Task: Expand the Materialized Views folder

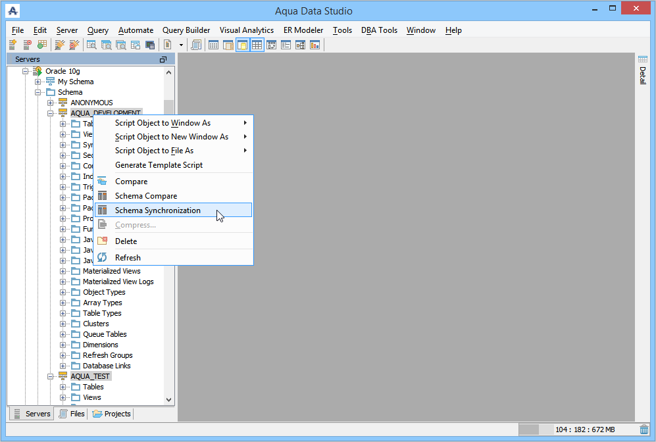Action: (63, 271)
